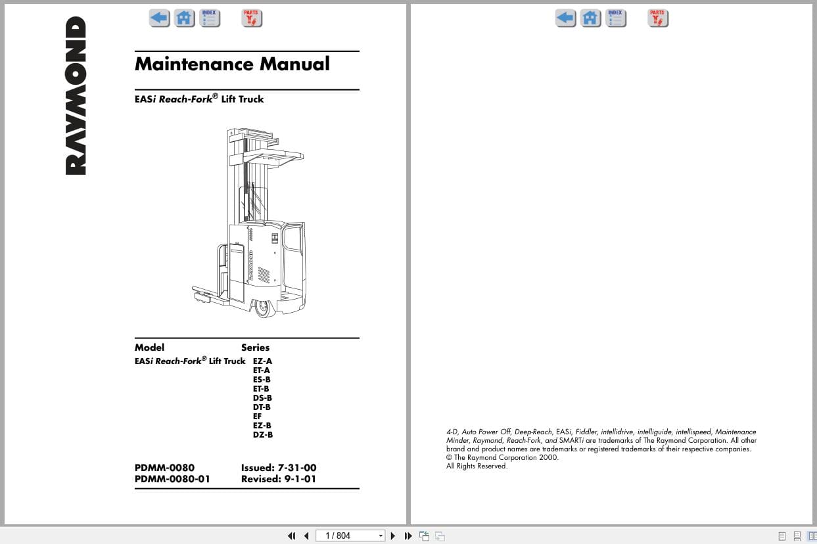Viewport: 817px width, 544px height.
Task: Open INDEX button on left page
Action: click(210, 18)
